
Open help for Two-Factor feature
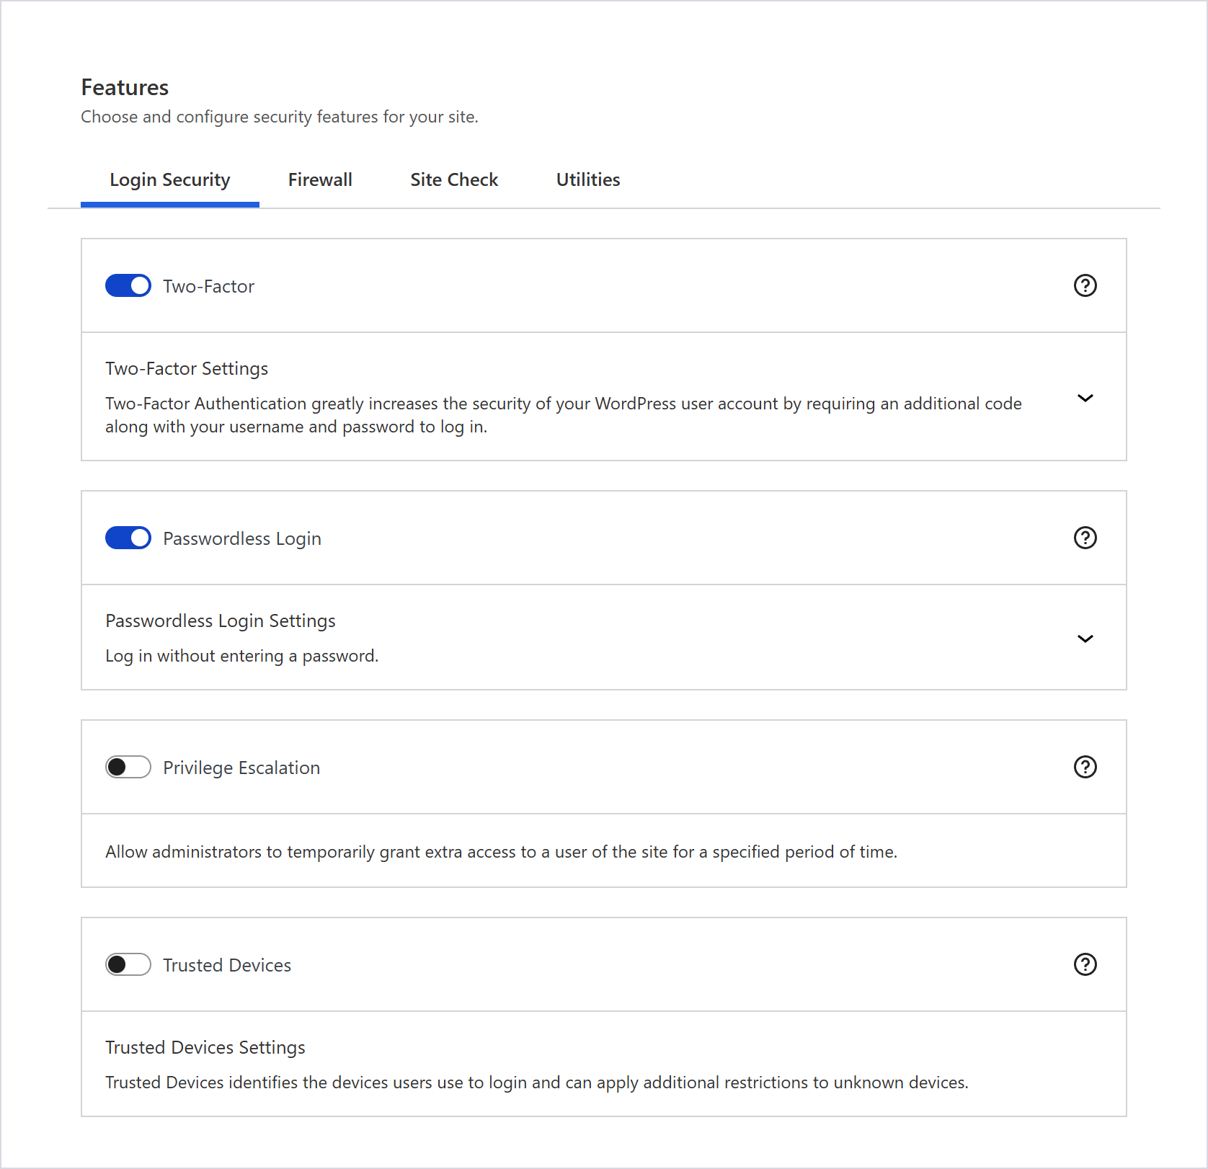[x=1085, y=285]
